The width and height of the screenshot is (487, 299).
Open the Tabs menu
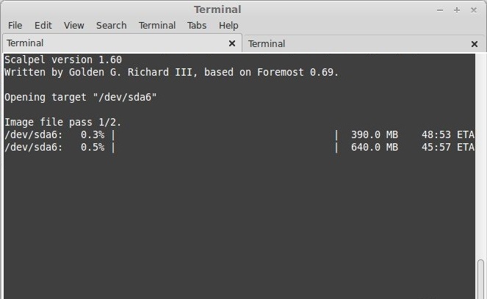(197, 26)
